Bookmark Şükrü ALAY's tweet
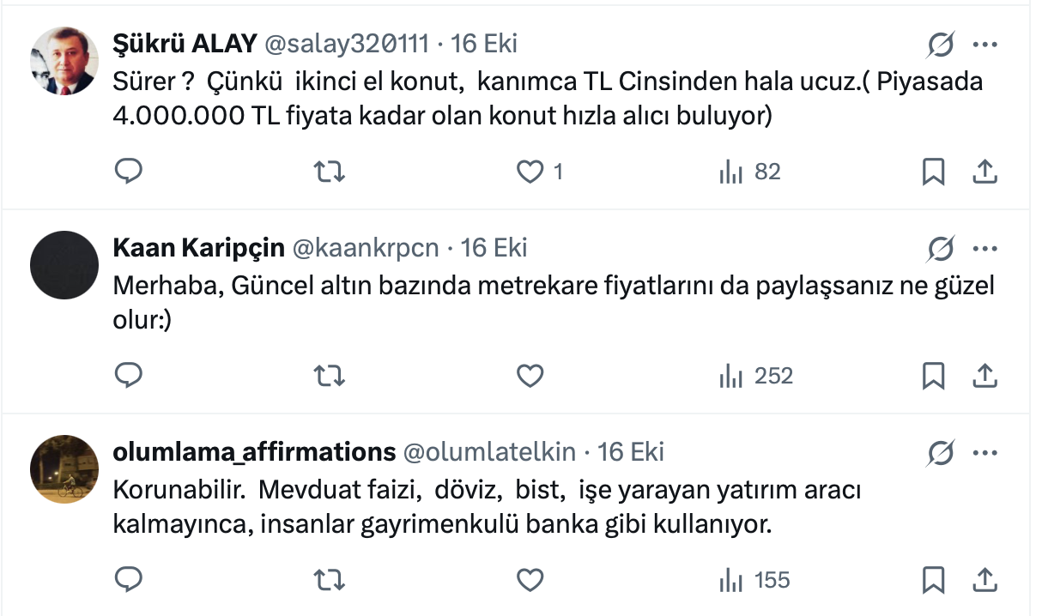 (933, 172)
